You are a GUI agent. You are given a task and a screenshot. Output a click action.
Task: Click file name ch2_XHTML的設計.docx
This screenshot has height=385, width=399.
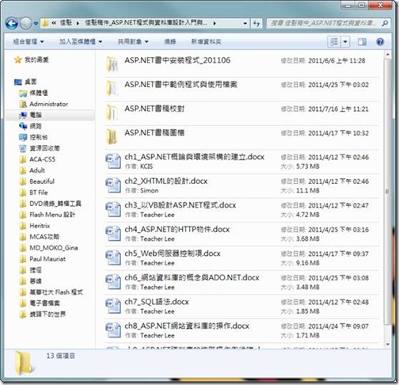[166, 181]
